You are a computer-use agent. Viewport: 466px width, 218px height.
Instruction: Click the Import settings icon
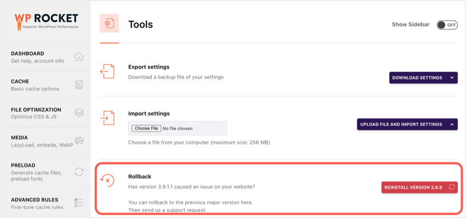(x=107, y=118)
